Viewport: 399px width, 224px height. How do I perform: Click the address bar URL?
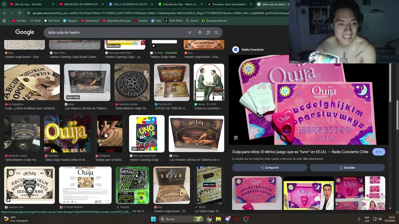[161, 13]
